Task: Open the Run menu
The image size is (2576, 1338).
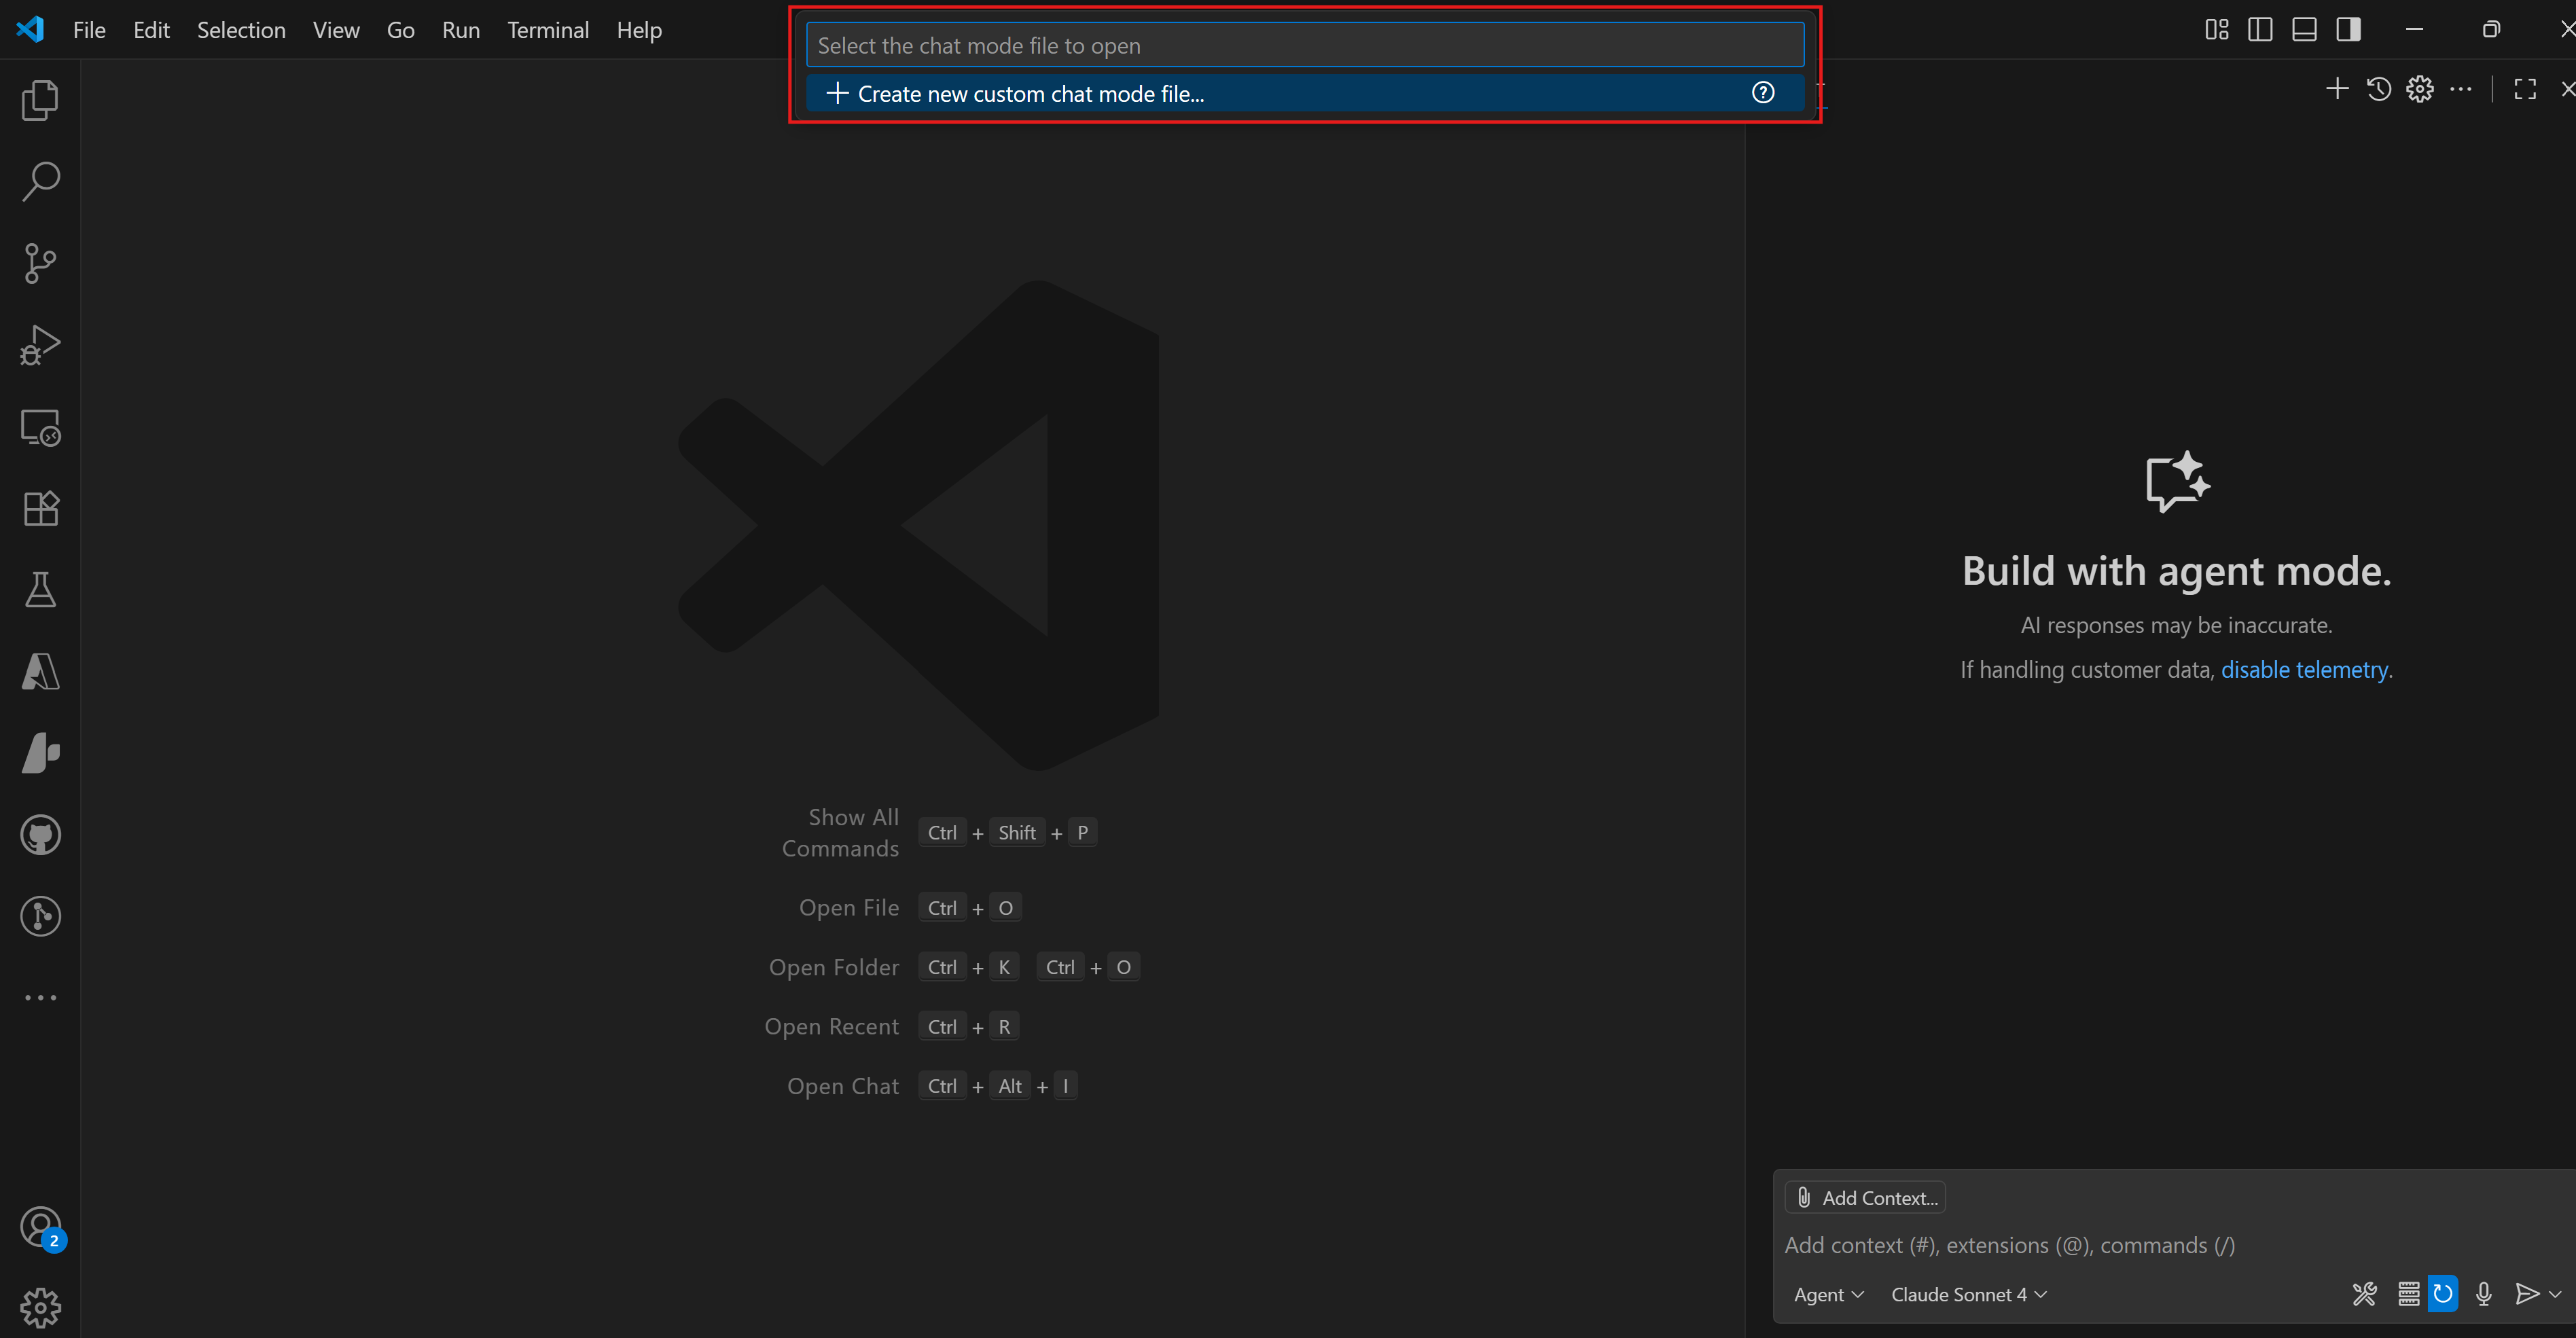Action: coord(461,30)
